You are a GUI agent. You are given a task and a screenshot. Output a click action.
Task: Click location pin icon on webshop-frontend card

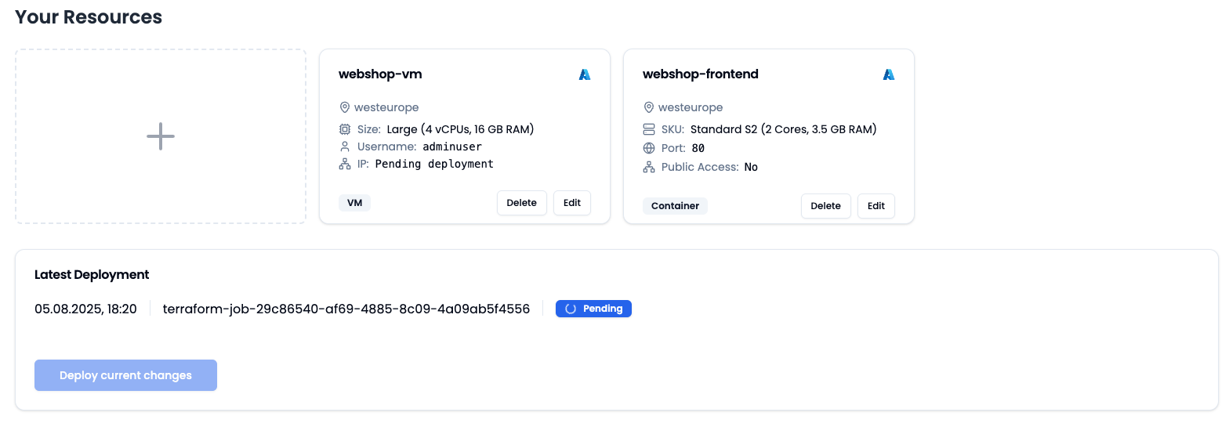tap(648, 107)
